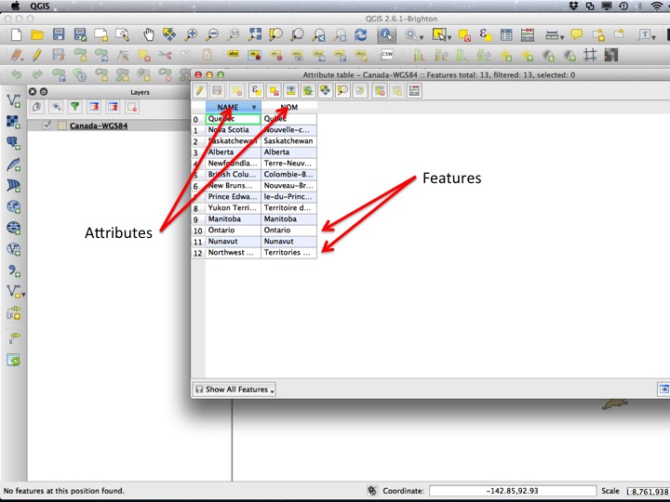Click the Coordinate input field
The width and height of the screenshot is (670, 502).
click(513, 491)
